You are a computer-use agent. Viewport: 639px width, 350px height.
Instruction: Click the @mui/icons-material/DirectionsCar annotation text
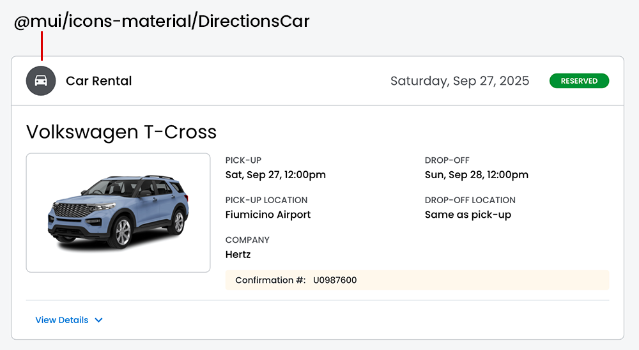[162, 21]
